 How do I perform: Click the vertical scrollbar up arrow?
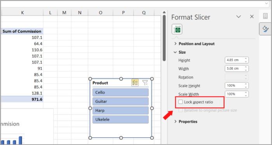tap(164, 12)
